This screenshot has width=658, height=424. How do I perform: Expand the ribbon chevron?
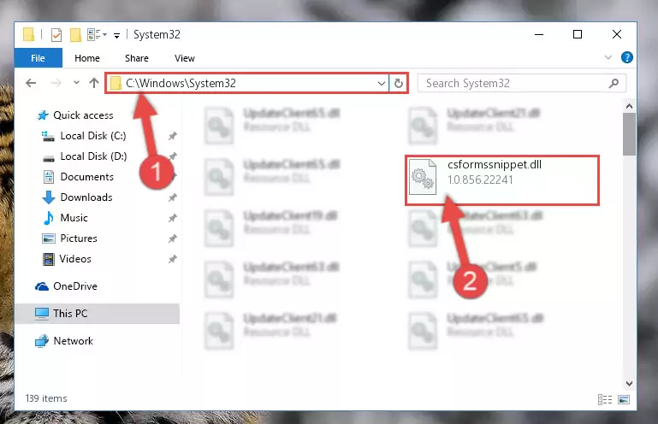[x=608, y=57]
